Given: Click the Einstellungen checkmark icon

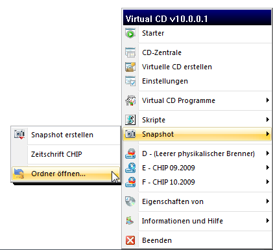Looking at the screenshot, I should point(130,81).
